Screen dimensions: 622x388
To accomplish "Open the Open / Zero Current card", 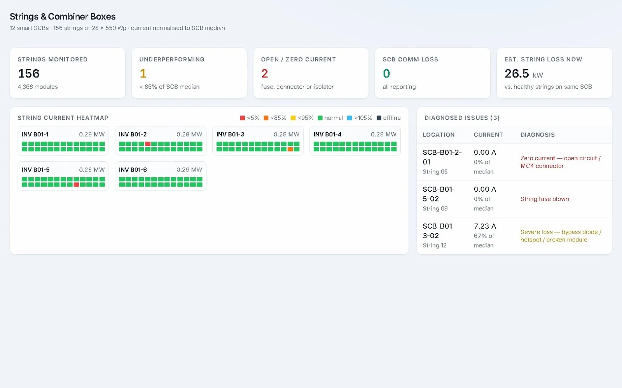I will tap(311, 73).
